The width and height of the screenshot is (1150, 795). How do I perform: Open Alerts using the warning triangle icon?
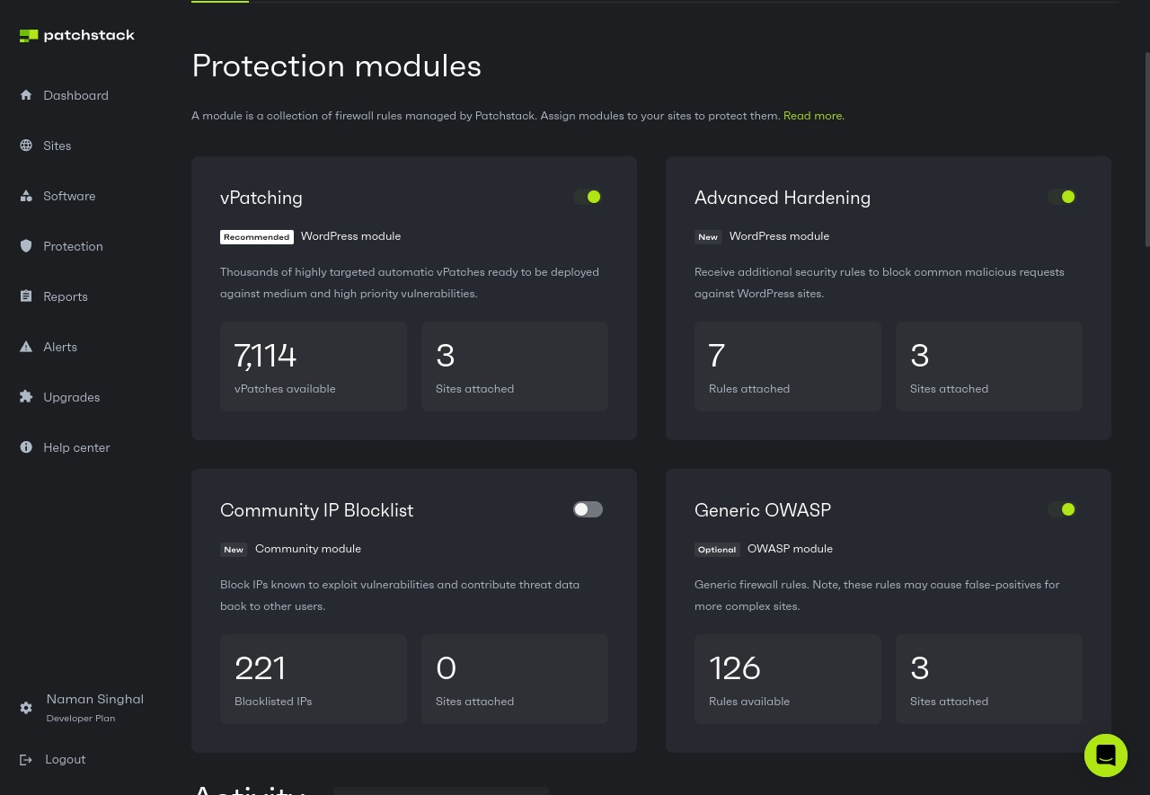[x=26, y=346]
